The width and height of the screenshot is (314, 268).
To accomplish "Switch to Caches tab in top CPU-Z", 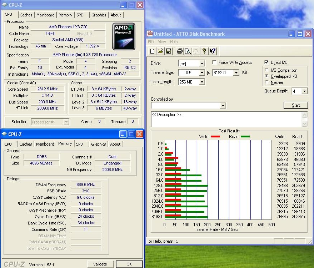I will pos(26,15).
